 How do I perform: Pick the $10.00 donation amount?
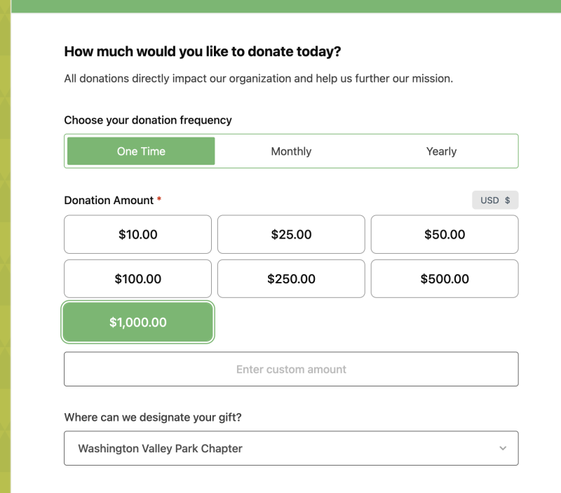(137, 234)
